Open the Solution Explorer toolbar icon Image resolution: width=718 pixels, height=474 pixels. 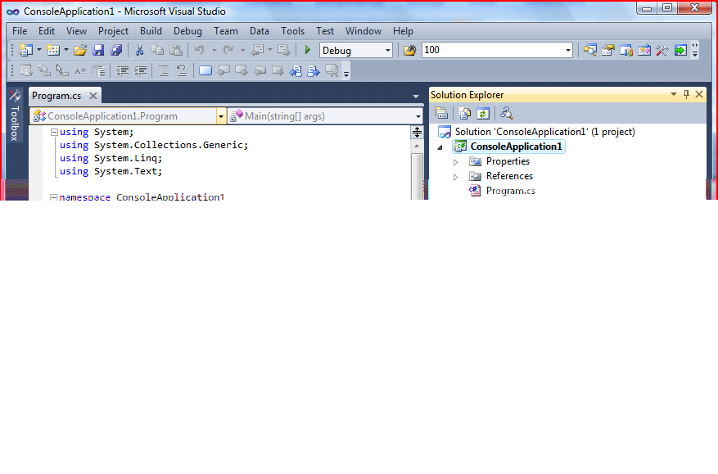click(x=589, y=50)
